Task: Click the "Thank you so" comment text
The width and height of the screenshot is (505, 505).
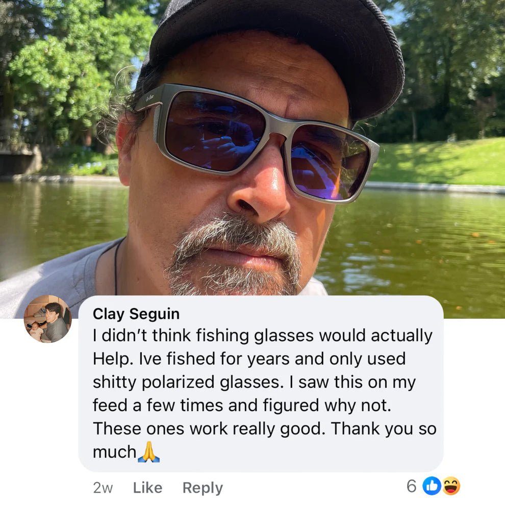Action: pyautogui.click(x=383, y=428)
